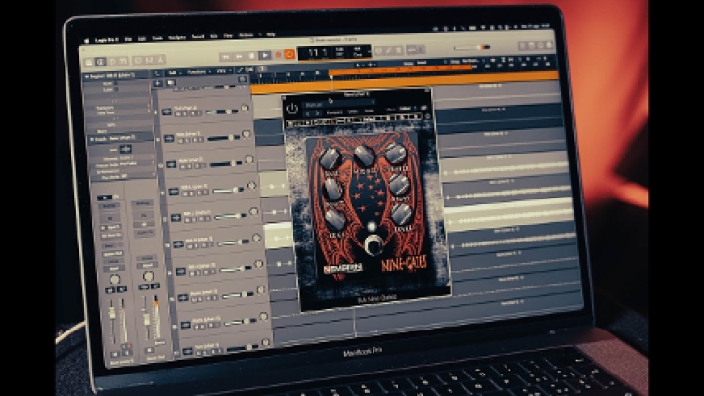
Task: Click the plugin link icon
Action: point(423,108)
